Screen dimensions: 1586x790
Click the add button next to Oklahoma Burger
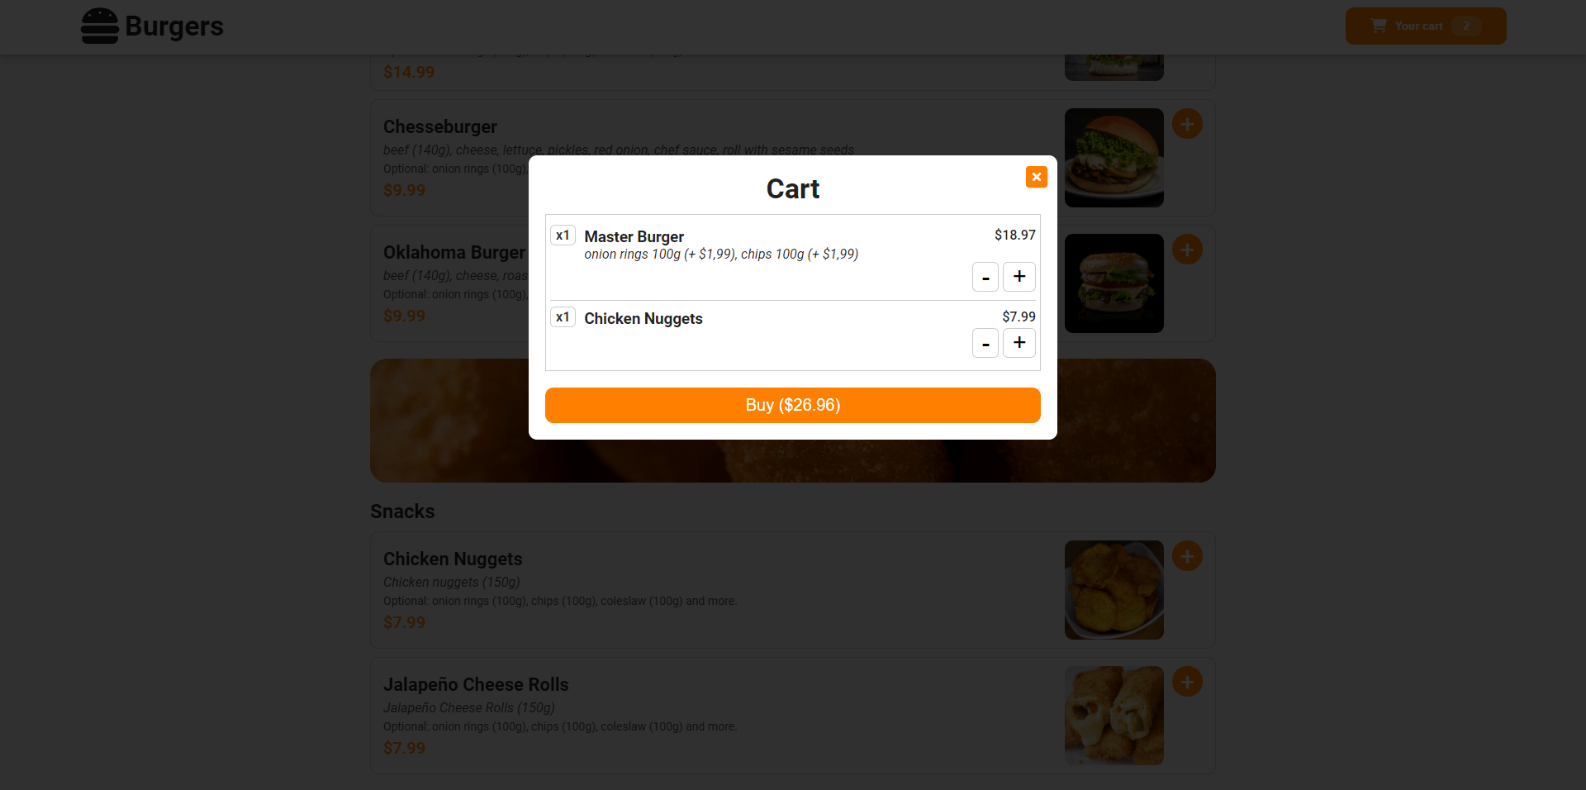tap(1187, 249)
